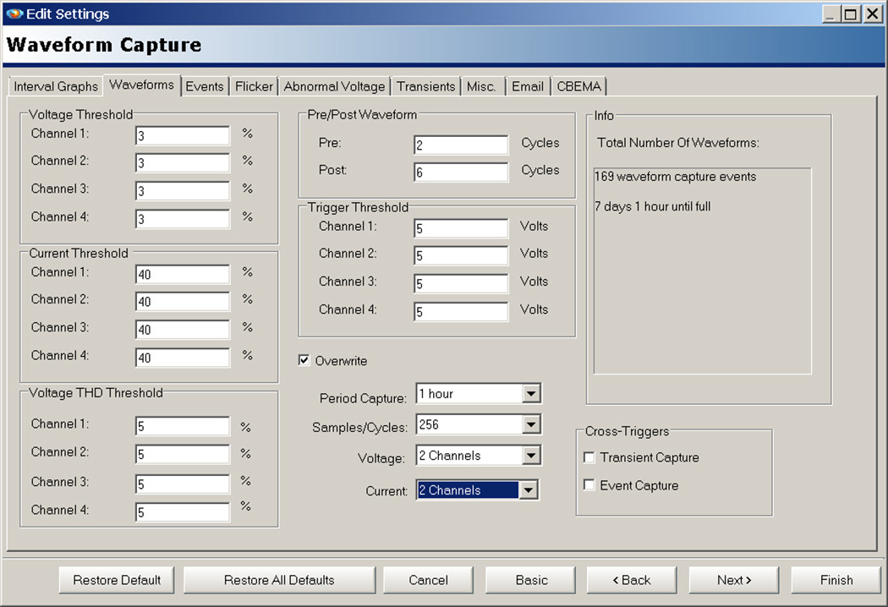Click the Restore All Defaults button

click(279, 580)
